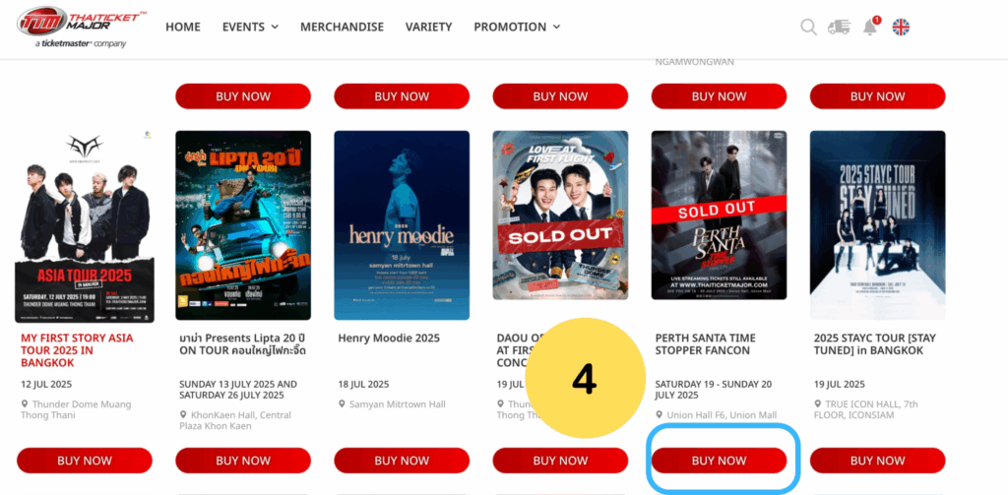This screenshot has width=1008, height=495.
Task: Expand the EVENTS dropdown menu
Action: pyautogui.click(x=250, y=27)
